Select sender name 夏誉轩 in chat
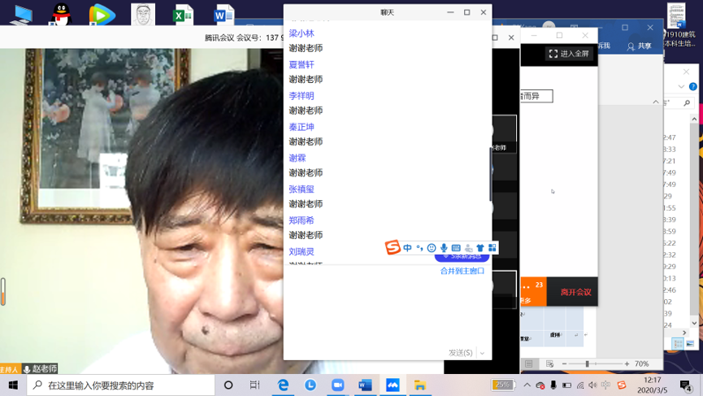The height and width of the screenshot is (396, 703). 302,64
